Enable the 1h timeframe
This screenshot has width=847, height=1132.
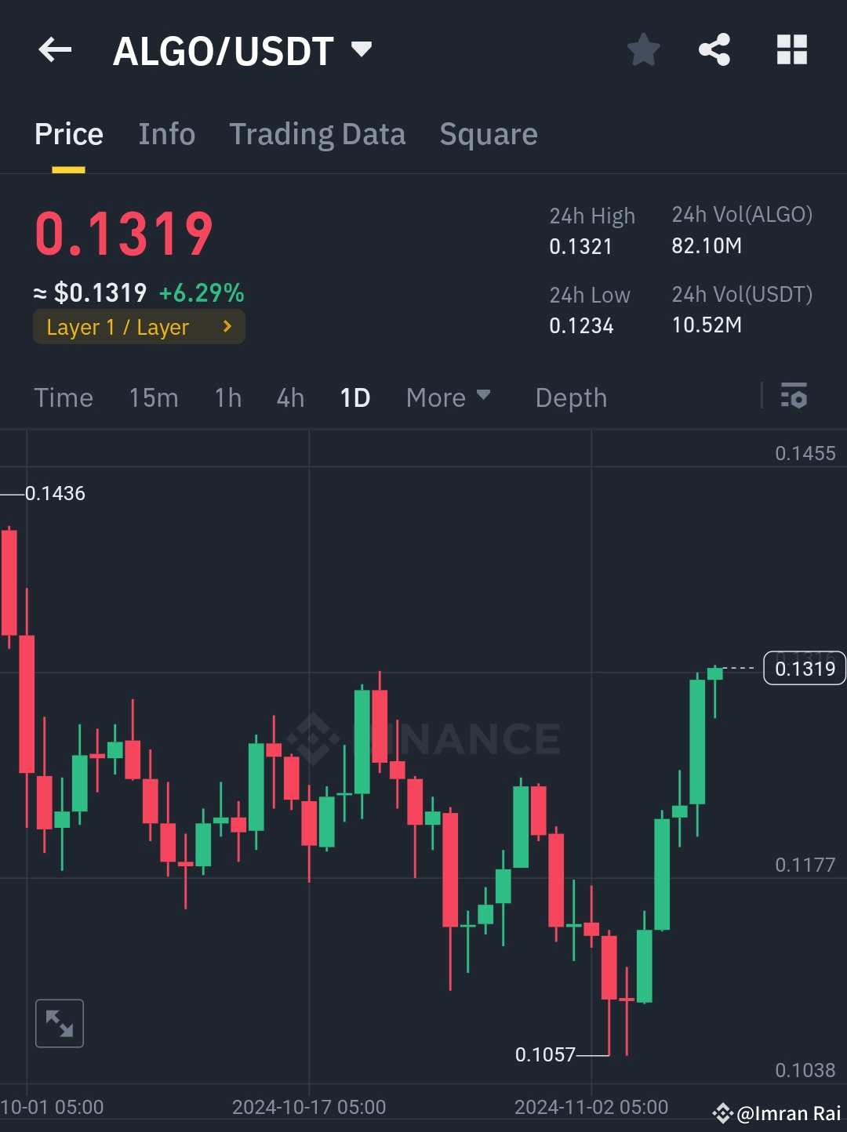[227, 397]
